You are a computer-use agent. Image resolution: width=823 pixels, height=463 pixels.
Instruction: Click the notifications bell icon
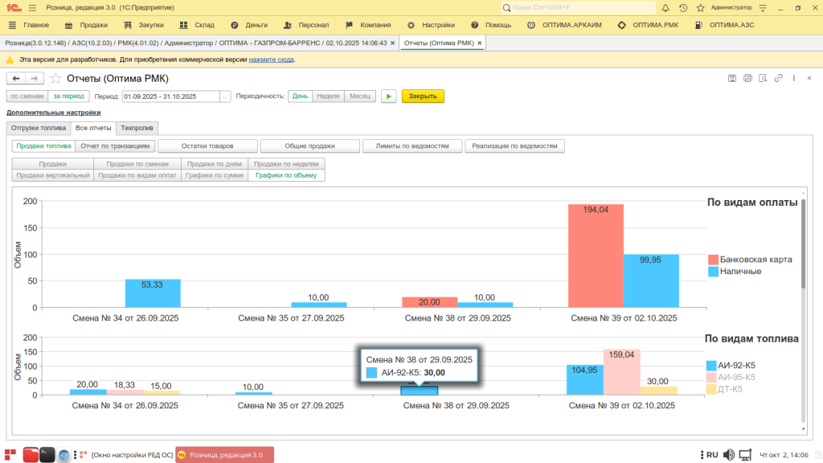[665, 7]
